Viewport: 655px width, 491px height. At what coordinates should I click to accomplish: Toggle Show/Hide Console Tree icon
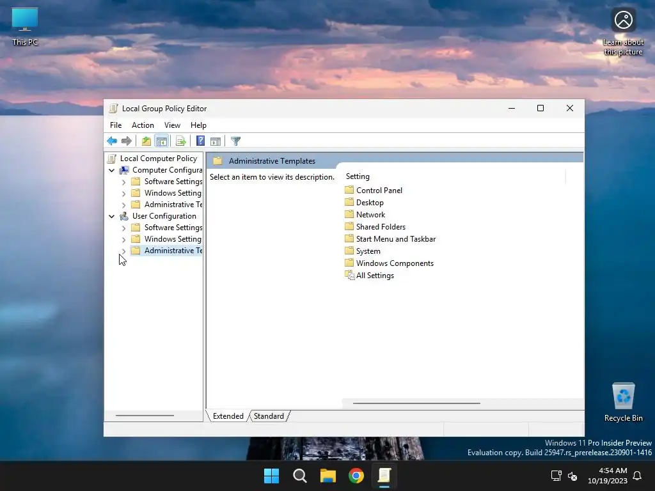pyautogui.click(x=161, y=141)
